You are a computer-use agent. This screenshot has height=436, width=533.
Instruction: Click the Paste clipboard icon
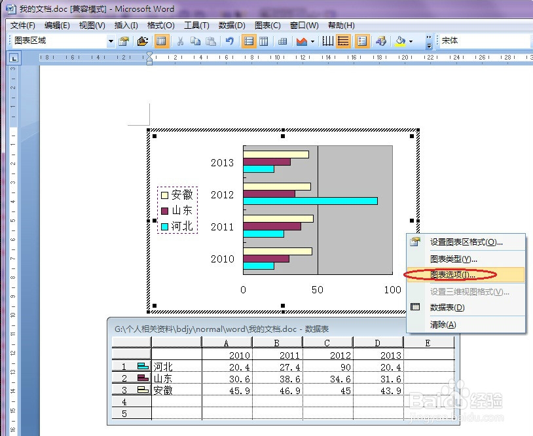(211, 41)
